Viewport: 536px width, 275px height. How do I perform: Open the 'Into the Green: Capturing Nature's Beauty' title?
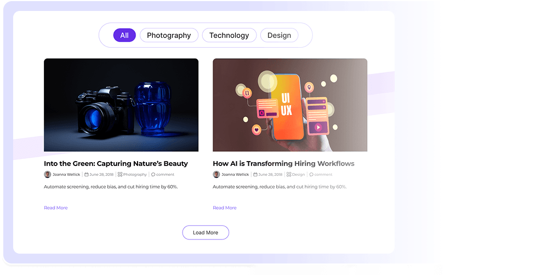pos(116,163)
